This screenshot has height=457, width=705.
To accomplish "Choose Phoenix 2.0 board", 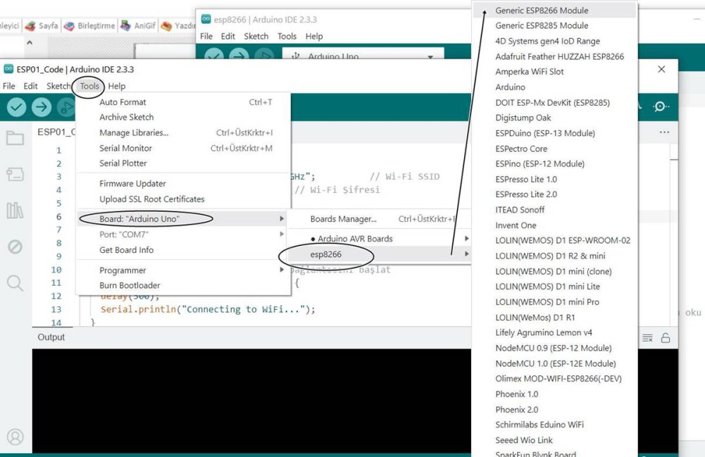I will click(x=555, y=409).
